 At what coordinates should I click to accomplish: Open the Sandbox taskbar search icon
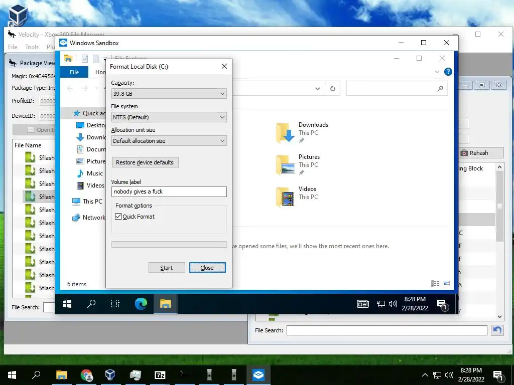pyautogui.click(x=91, y=304)
